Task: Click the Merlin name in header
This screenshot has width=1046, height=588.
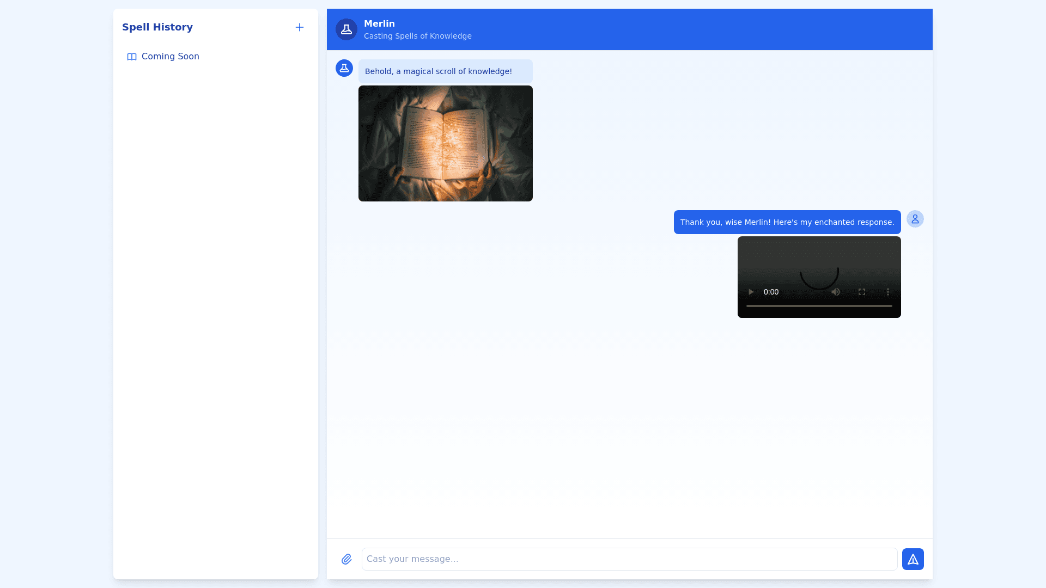Action: click(x=379, y=23)
